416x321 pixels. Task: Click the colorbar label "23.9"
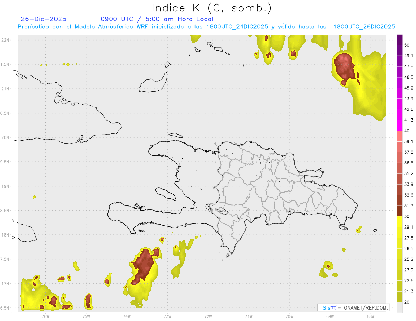pyautogui.click(x=409, y=270)
